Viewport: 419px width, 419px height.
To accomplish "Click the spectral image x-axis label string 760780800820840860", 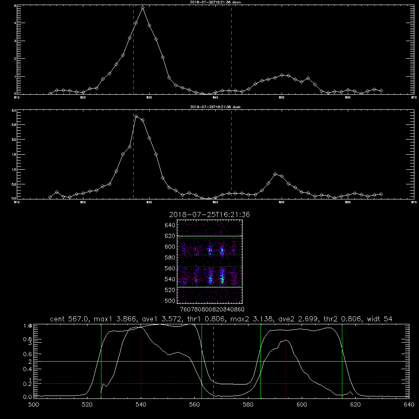I will click(x=212, y=310).
